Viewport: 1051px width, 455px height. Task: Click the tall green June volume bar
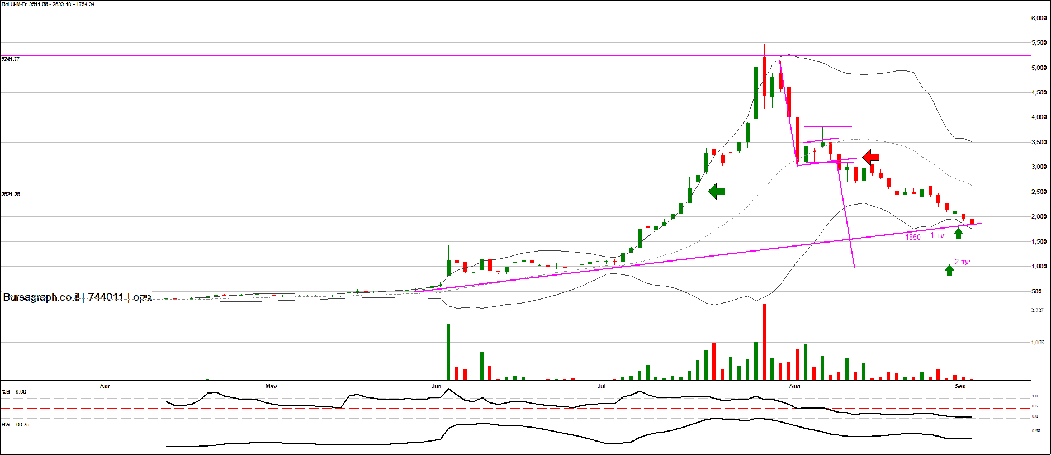pos(448,352)
